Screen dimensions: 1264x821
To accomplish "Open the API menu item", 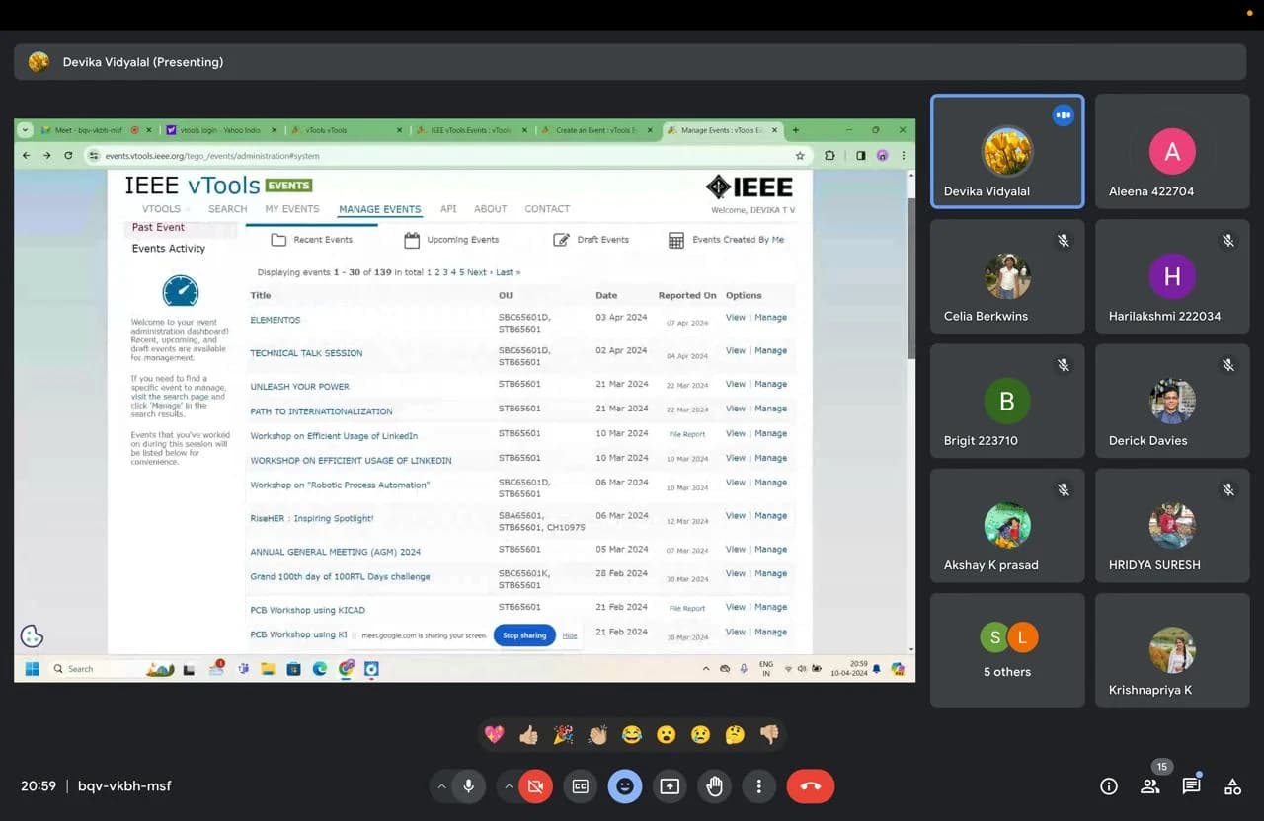I will [448, 209].
